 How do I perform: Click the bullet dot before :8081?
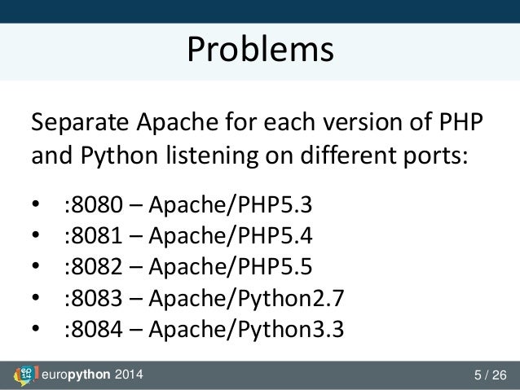coord(35,238)
